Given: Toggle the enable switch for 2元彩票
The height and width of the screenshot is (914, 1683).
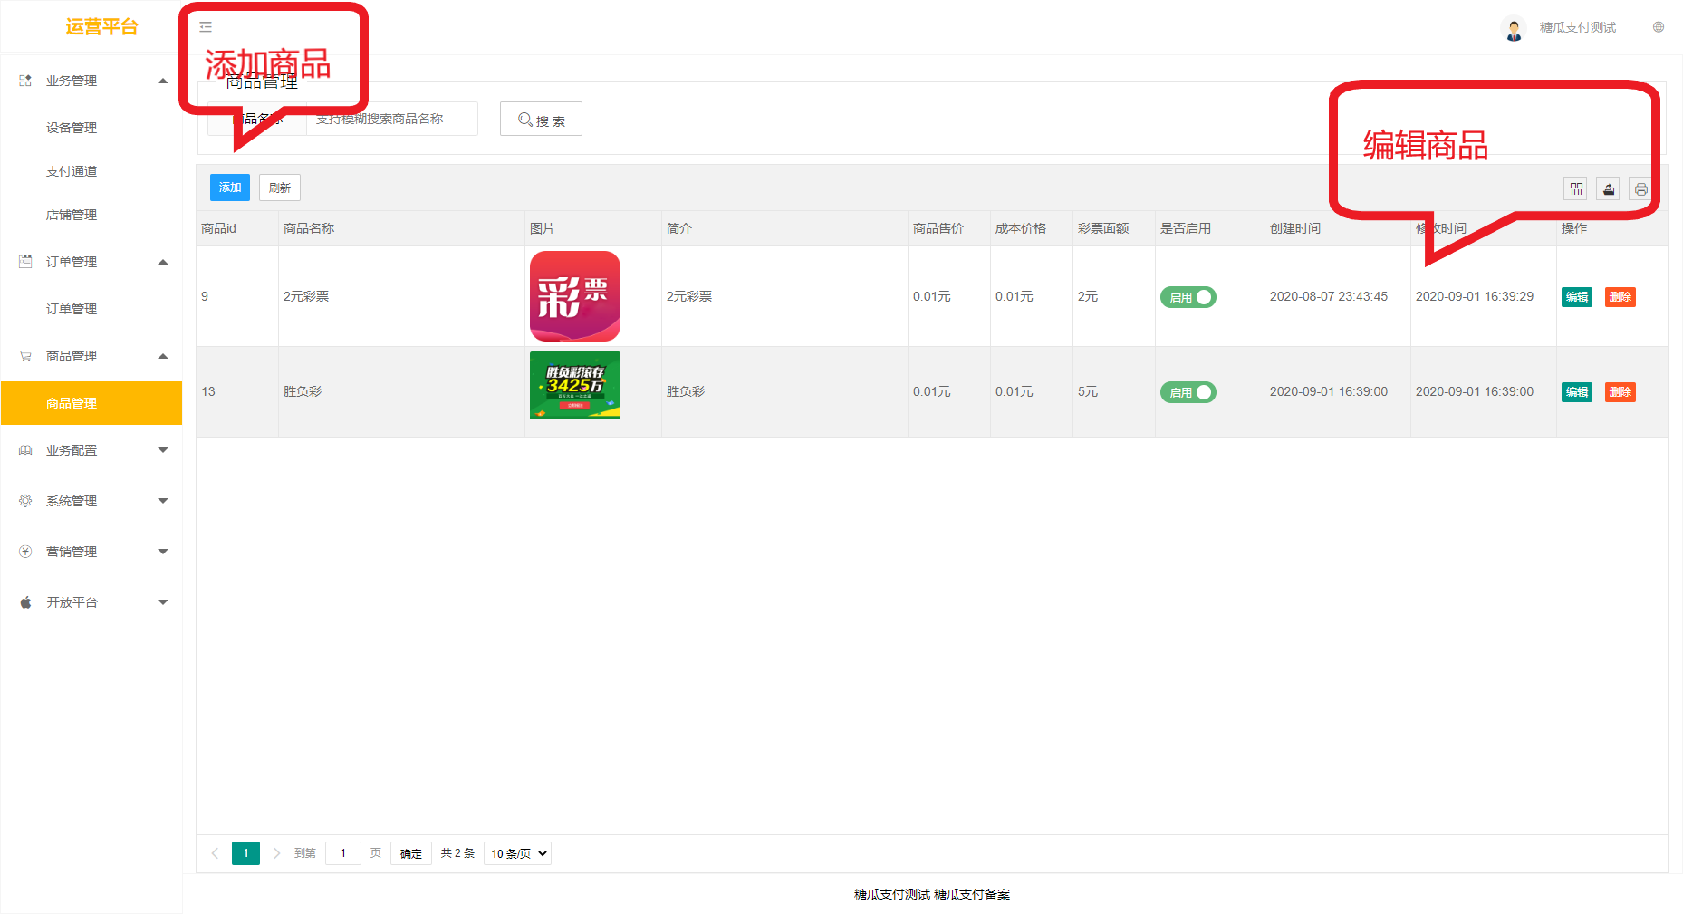Looking at the screenshot, I should tap(1188, 297).
